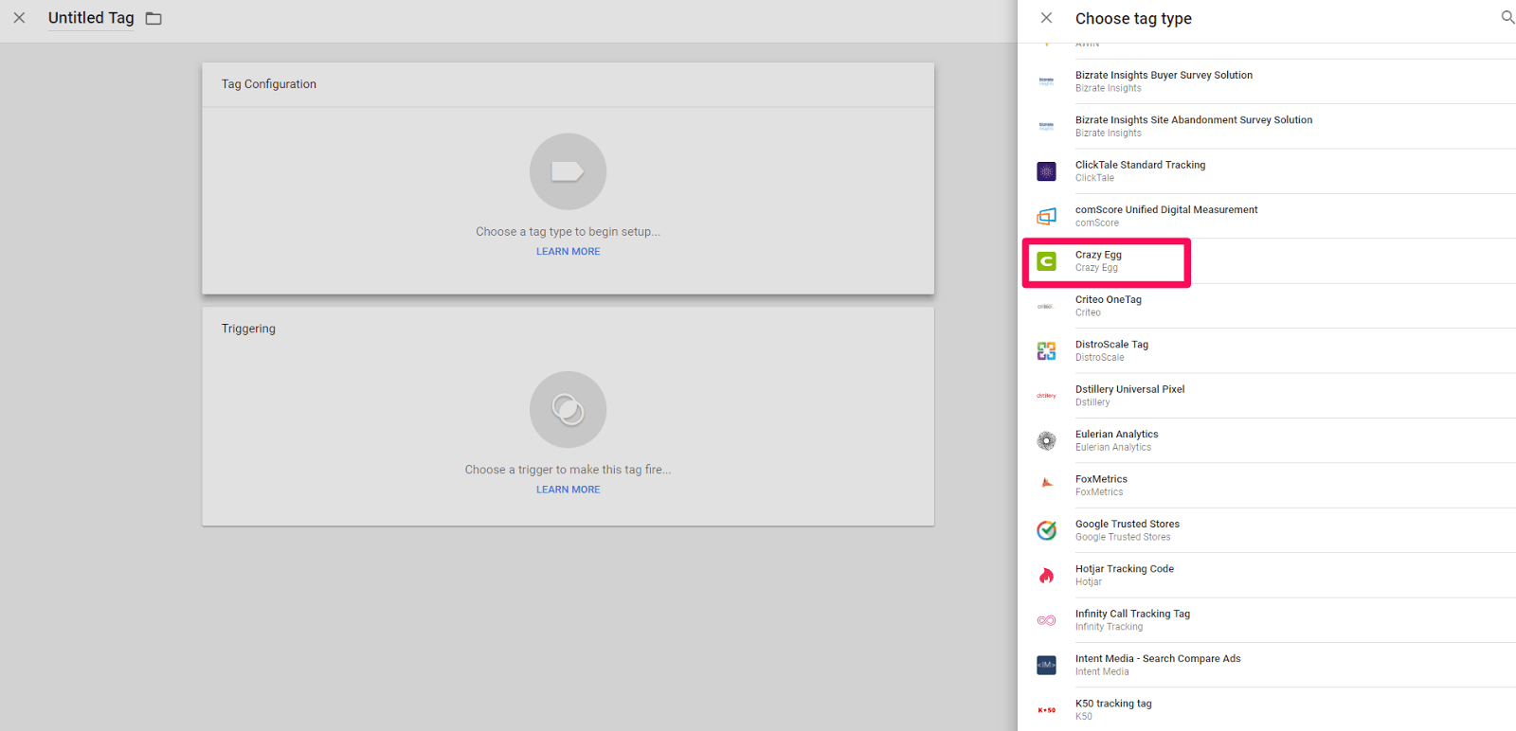Click the Tag Configuration card heading
Screen dimensions: 1516x731
pos(269,84)
